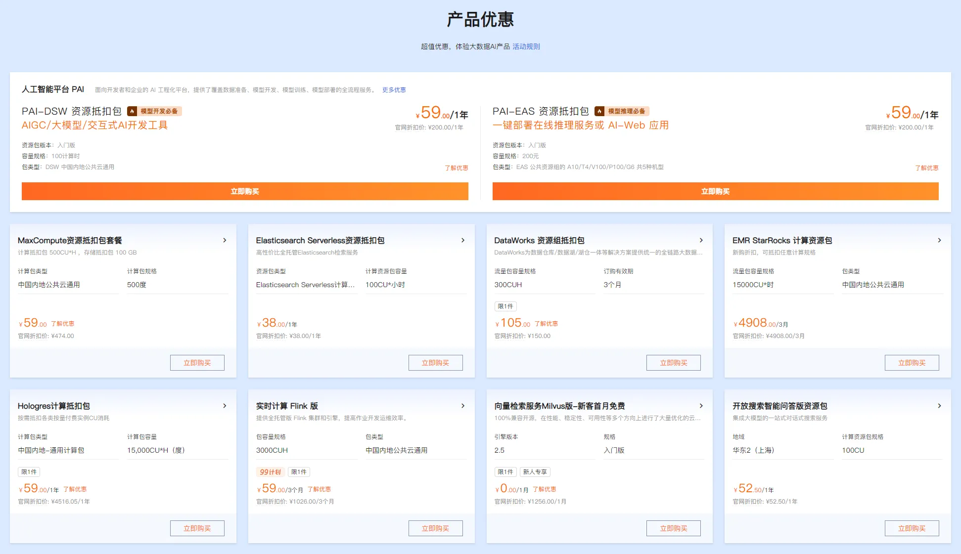This screenshot has width=961, height=554.
Task: Click the 99计划 tag in Flink card
Action: pyautogui.click(x=270, y=472)
